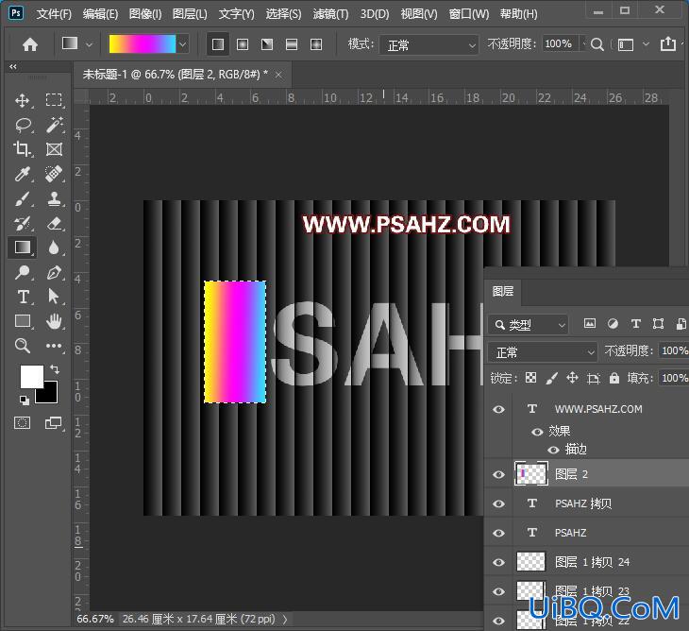689x631 pixels.
Task: Choose Reflected gradient style
Action: coord(292,44)
